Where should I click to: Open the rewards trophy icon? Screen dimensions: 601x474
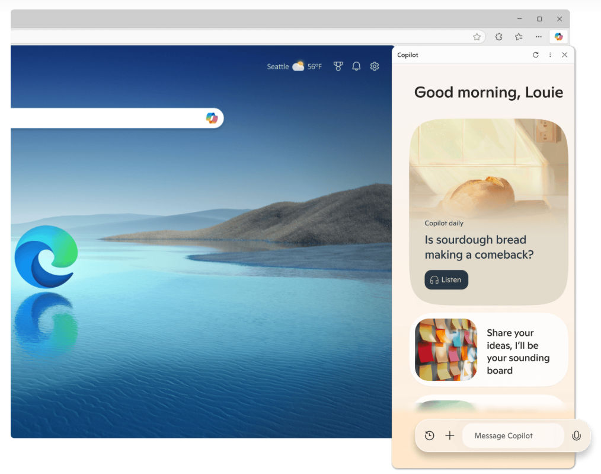click(x=338, y=66)
